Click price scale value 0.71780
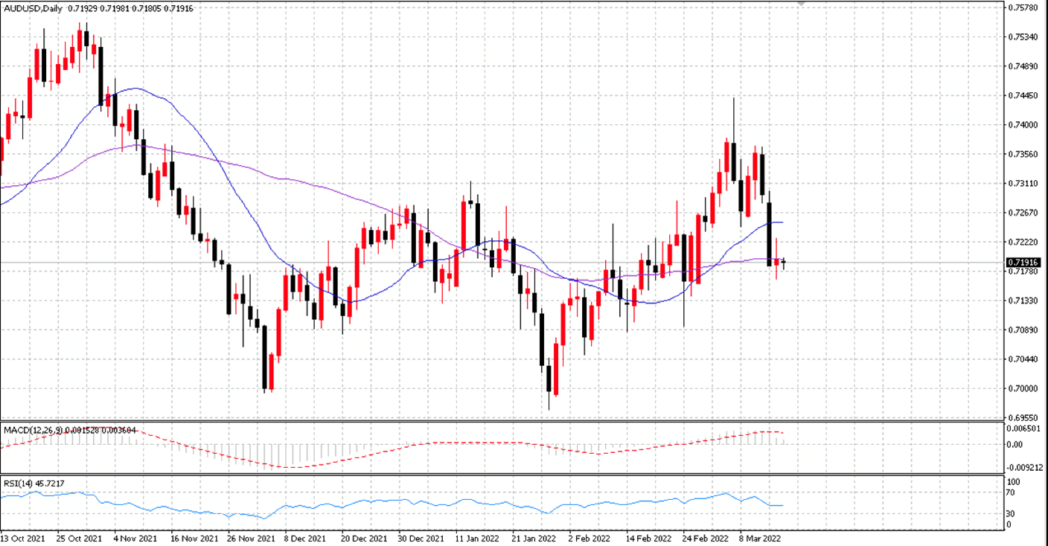 (1023, 272)
